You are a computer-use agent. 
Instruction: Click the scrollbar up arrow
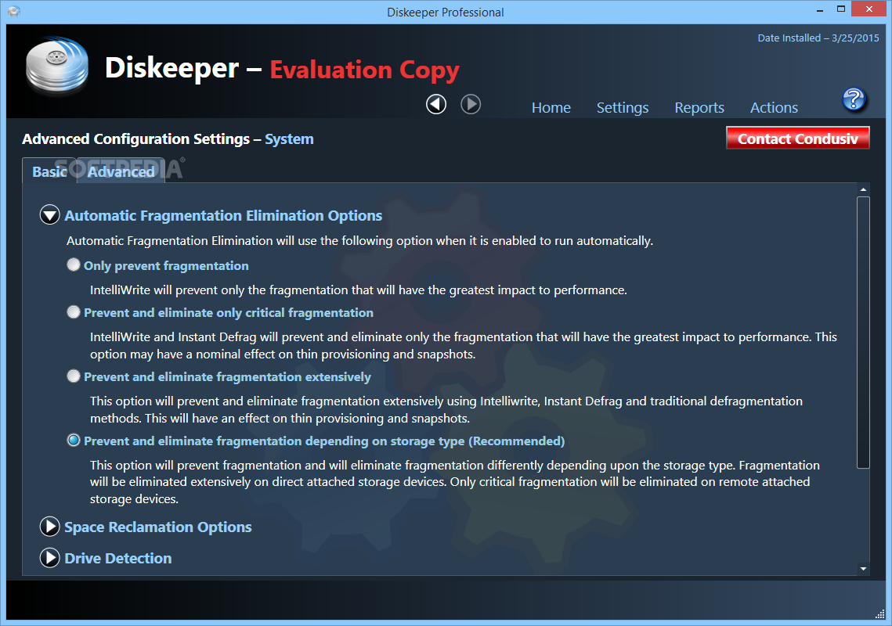863,189
